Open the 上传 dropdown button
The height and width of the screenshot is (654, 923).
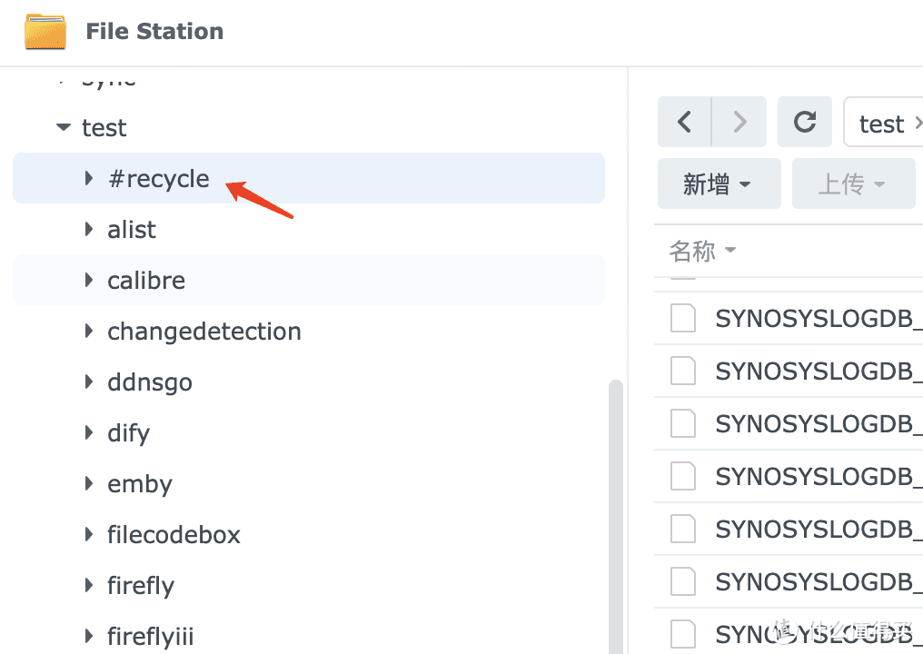[x=852, y=184]
